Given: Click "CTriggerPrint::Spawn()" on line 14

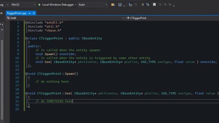Looking at the screenshot, I should (57, 74).
